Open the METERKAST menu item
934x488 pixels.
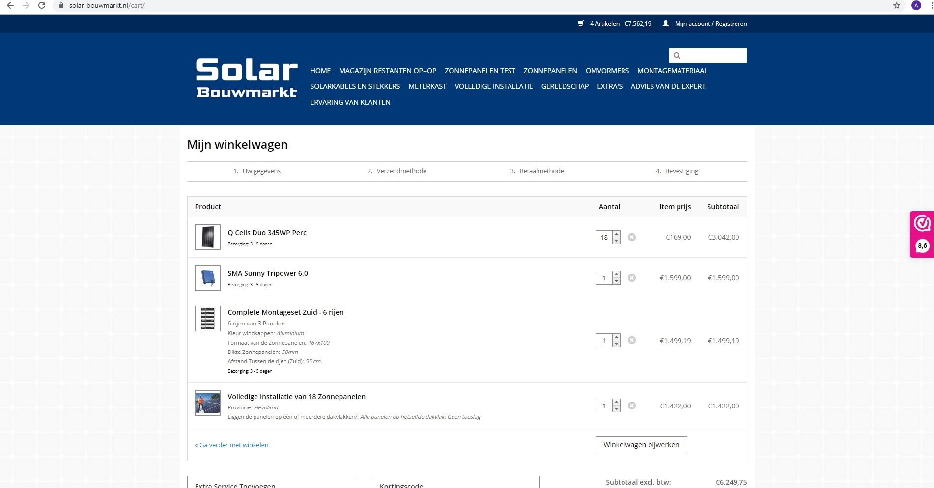tap(427, 86)
